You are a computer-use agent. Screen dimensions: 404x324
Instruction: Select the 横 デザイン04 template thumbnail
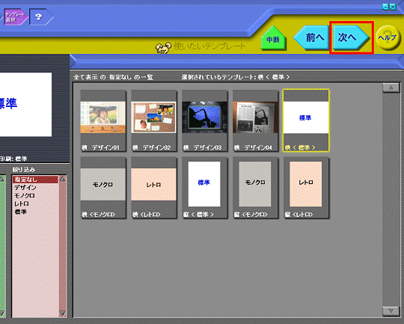[255, 120]
